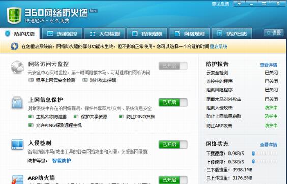This screenshot has height=184, width=287.
Task: Click the 防护日志 tab icon
Action: (x=219, y=33)
